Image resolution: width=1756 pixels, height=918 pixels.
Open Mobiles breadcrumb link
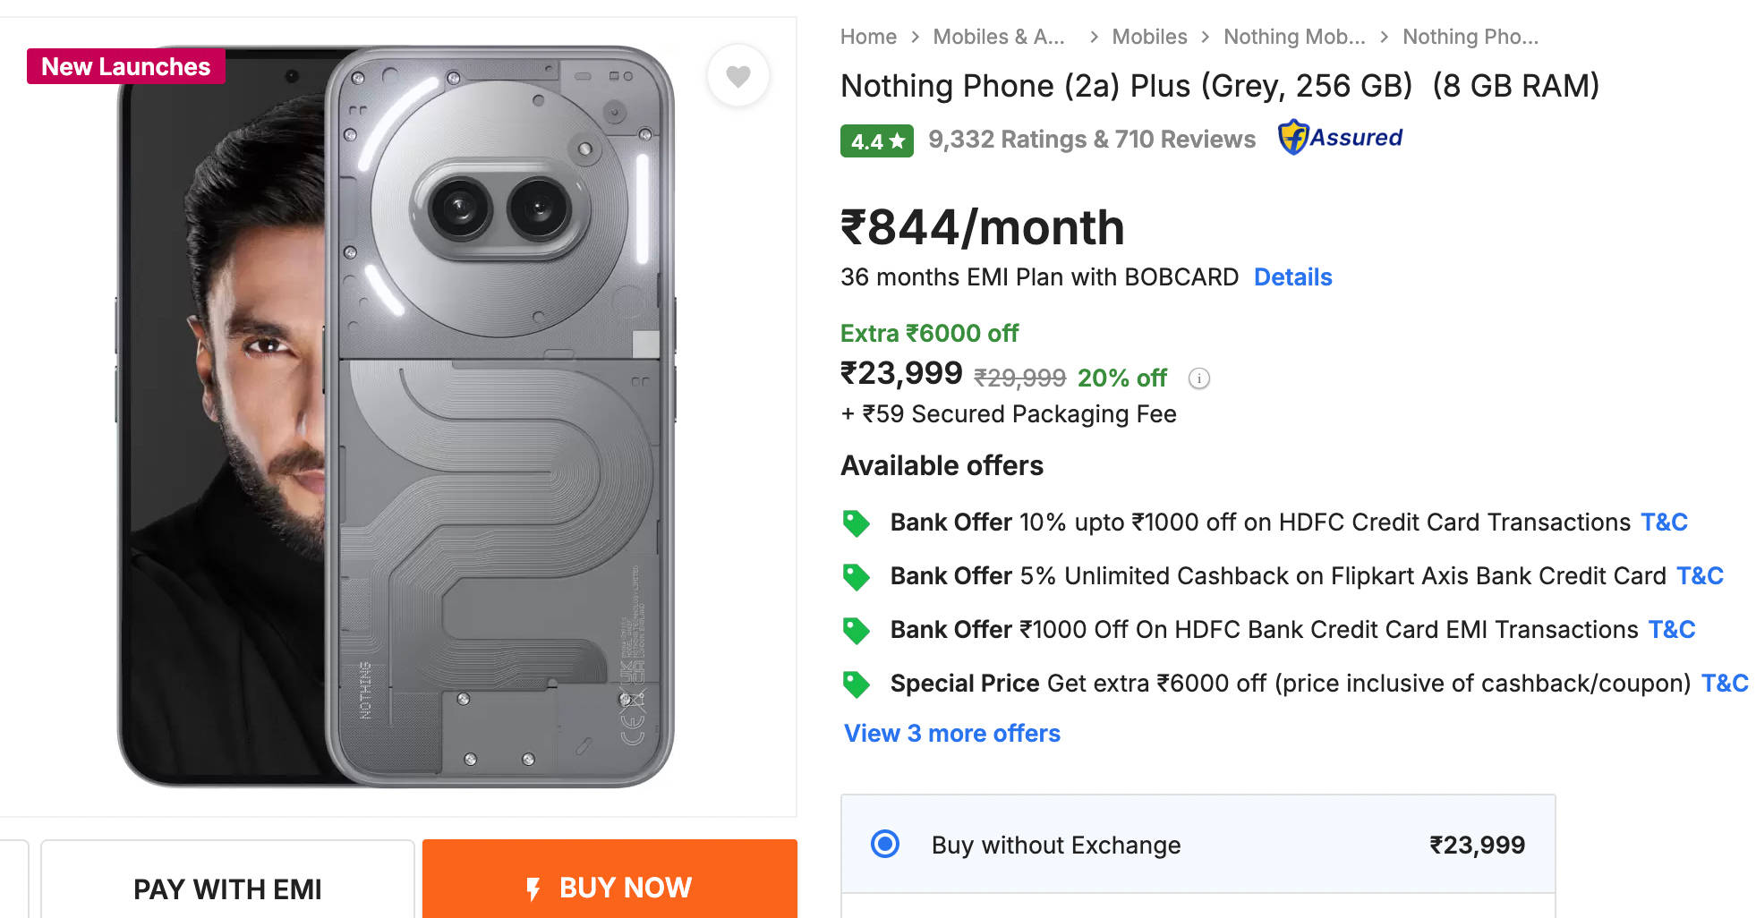click(1149, 37)
